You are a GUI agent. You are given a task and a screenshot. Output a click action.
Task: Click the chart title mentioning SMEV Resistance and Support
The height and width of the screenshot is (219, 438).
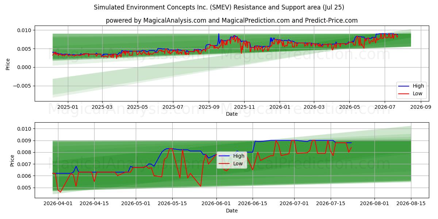coord(219,7)
